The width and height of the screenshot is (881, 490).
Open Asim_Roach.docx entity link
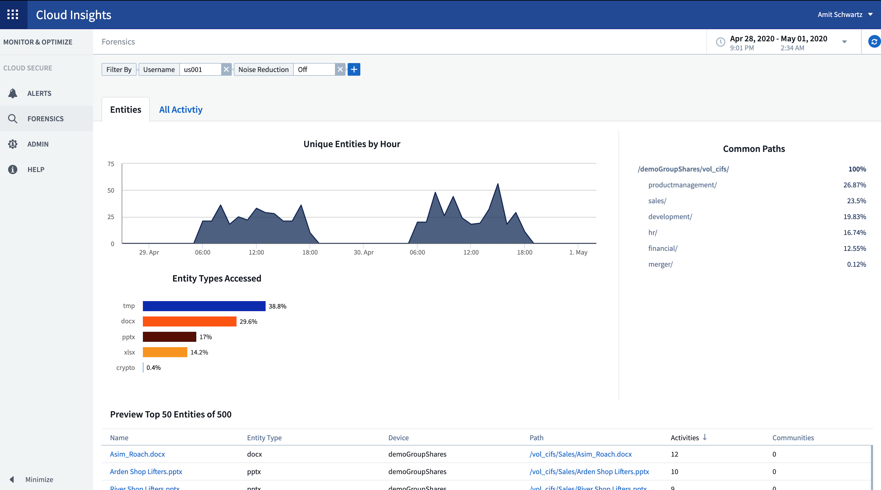pyautogui.click(x=136, y=454)
